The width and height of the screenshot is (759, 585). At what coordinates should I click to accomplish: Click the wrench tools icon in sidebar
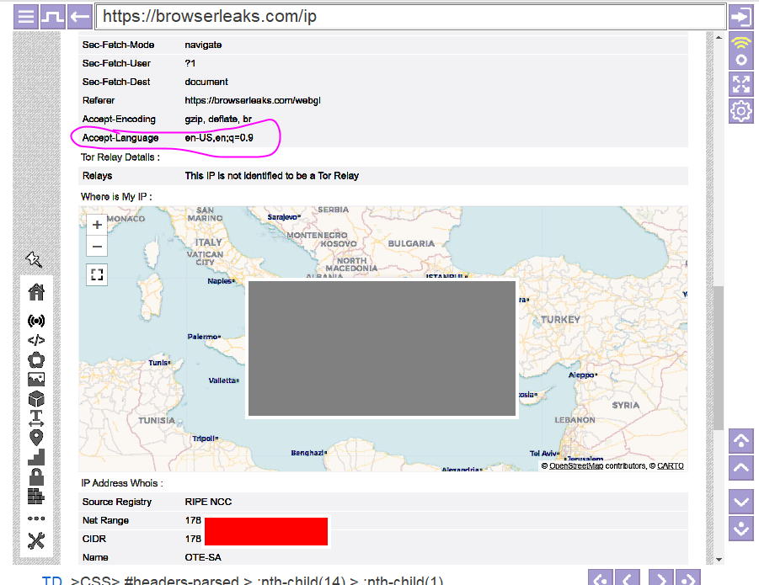tap(36, 540)
